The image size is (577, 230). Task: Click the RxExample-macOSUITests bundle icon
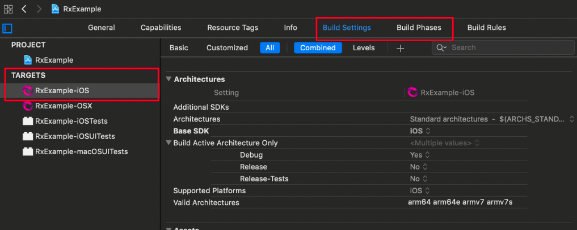click(28, 151)
